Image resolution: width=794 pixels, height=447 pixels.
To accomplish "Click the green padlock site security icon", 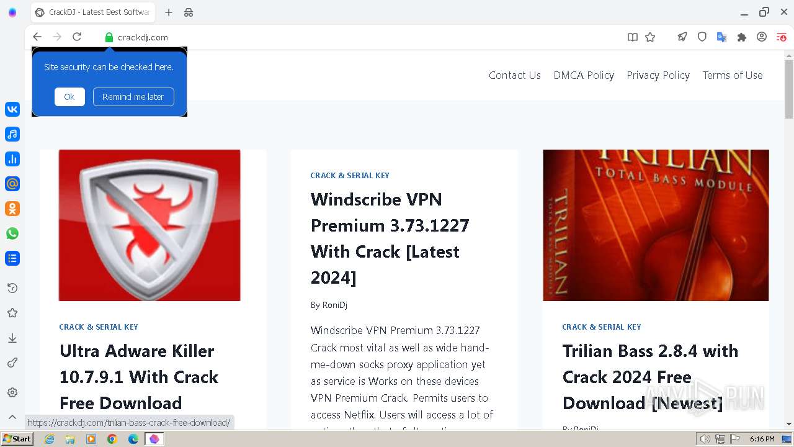I will coord(109,37).
